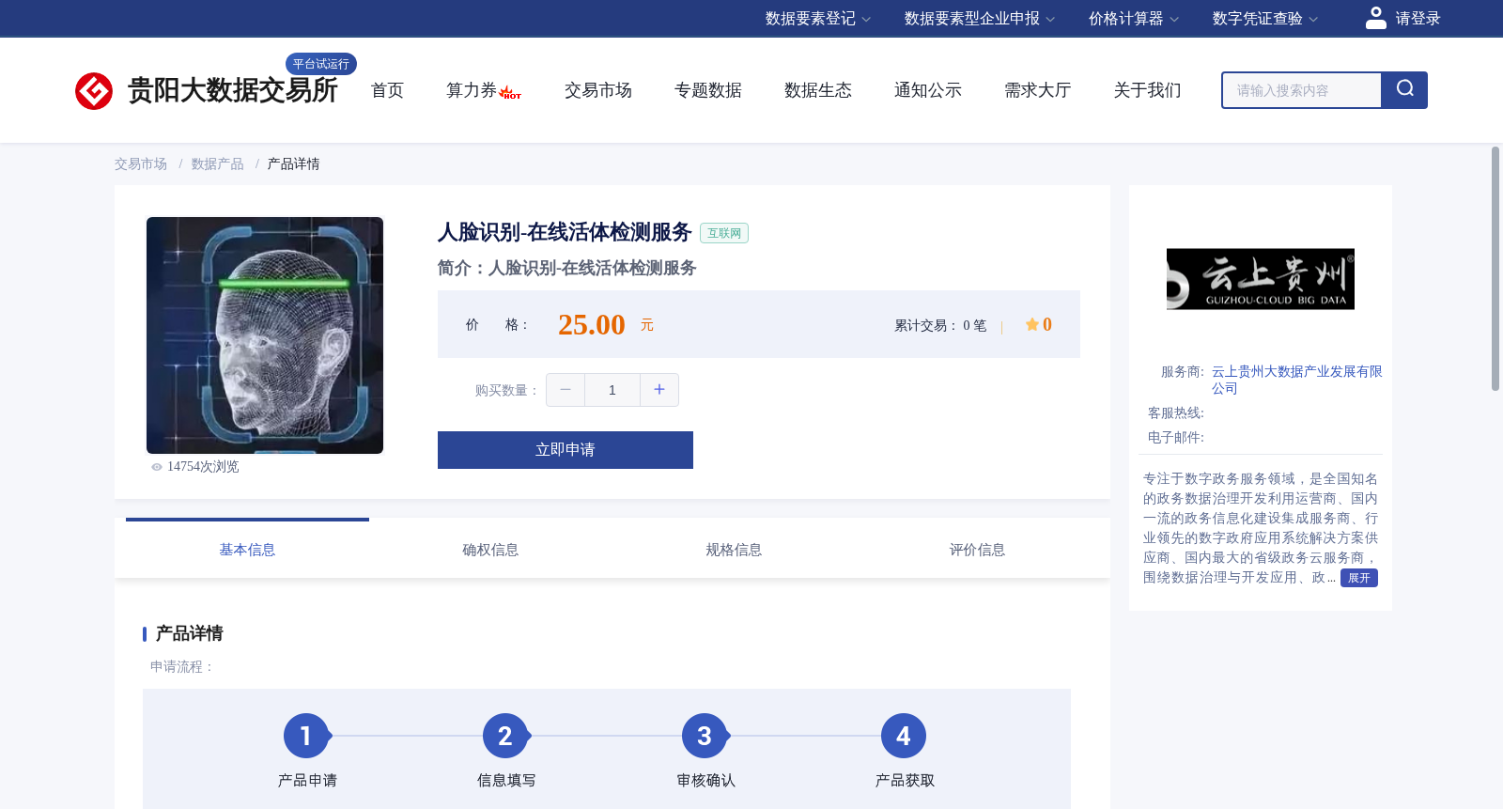Click the 互联网 tag badge

pyautogui.click(x=724, y=233)
